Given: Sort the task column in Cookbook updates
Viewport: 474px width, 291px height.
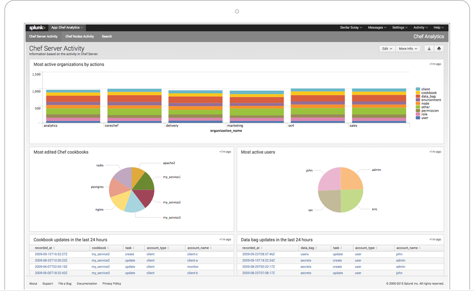Looking at the screenshot, I should tap(130, 248).
